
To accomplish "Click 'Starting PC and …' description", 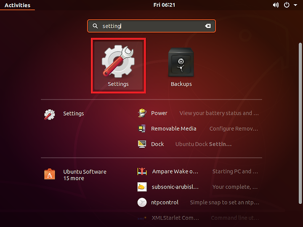I will (235, 171).
